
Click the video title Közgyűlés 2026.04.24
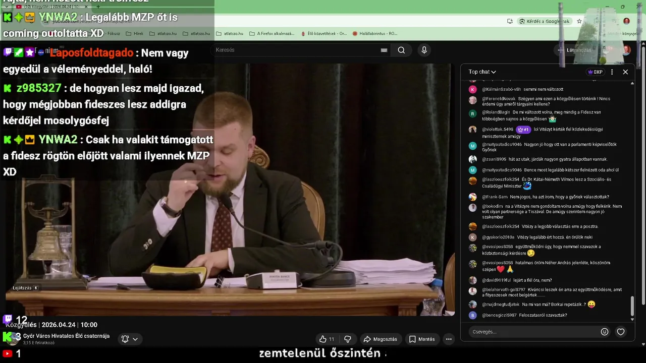pos(51,325)
